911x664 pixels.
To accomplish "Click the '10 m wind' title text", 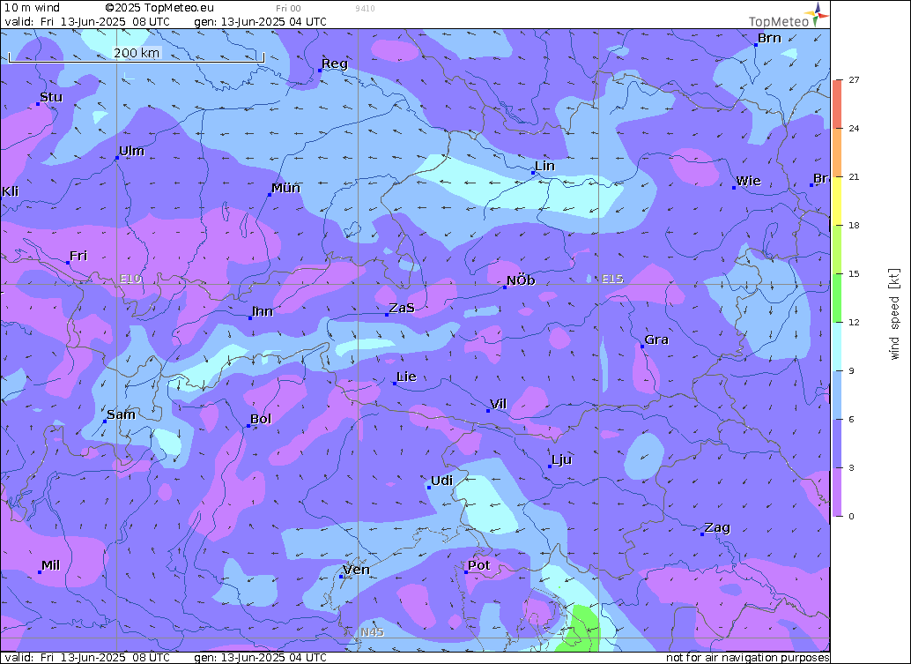I will click(32, 8).
